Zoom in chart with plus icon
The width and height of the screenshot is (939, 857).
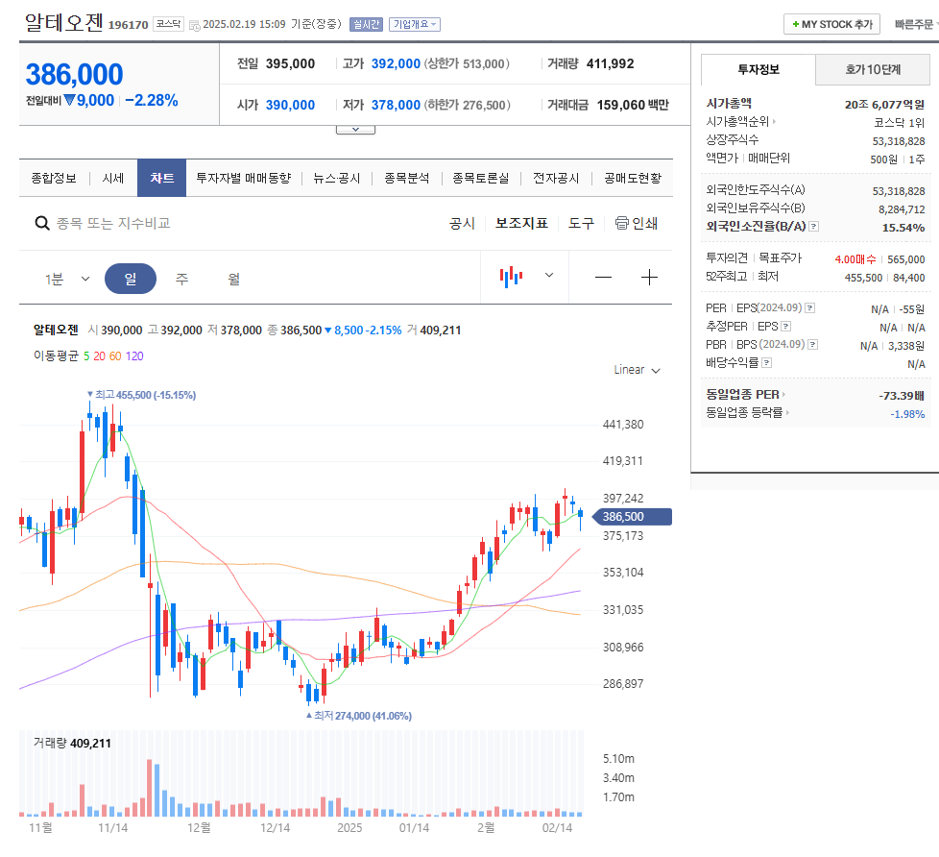[x=649, y=277]
